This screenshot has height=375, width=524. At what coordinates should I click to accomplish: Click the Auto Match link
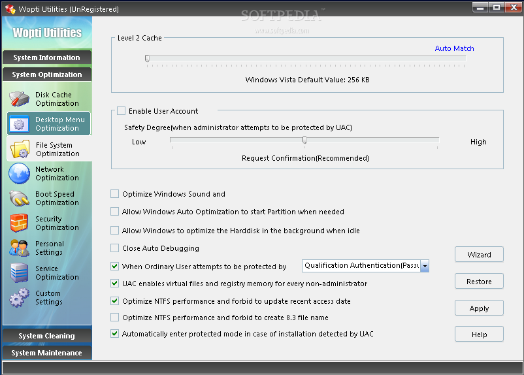[x=454, y=48]
